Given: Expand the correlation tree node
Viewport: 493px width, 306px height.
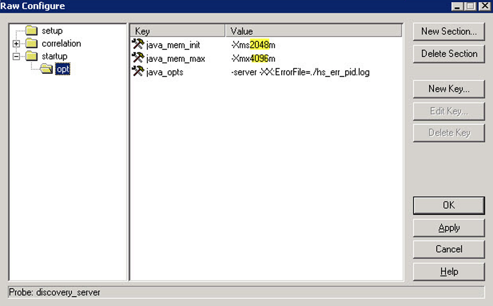Looking at the screenshot, I should 16,44.
